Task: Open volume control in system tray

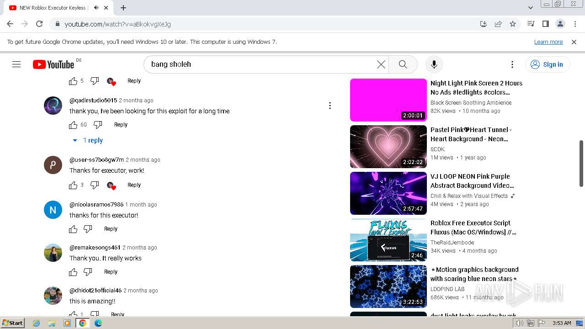Action: 520,323
